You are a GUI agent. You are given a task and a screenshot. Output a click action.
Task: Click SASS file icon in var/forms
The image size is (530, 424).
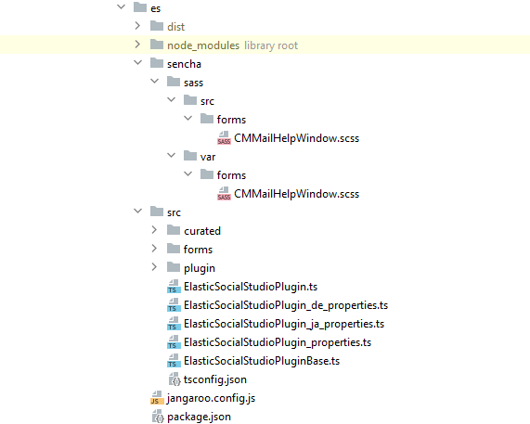click(224, 193)
